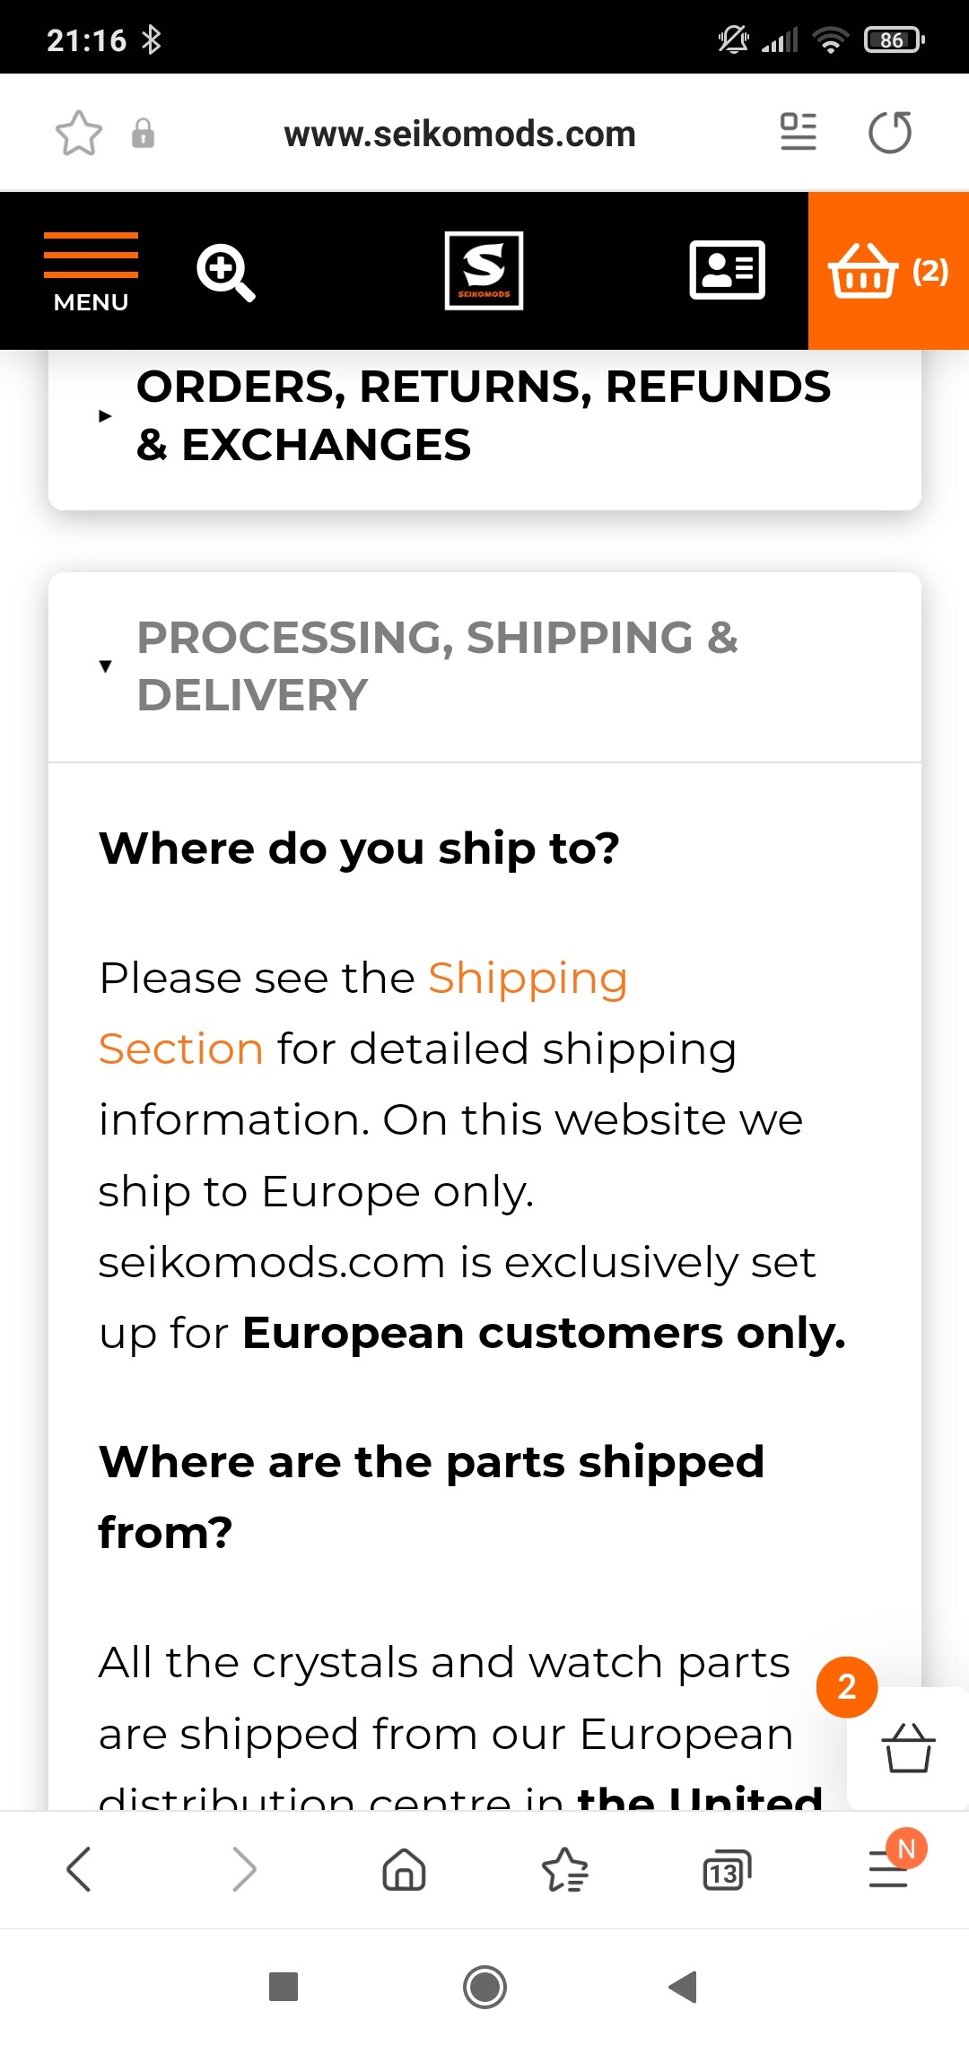Open the account profile card icon

[727, 270]
